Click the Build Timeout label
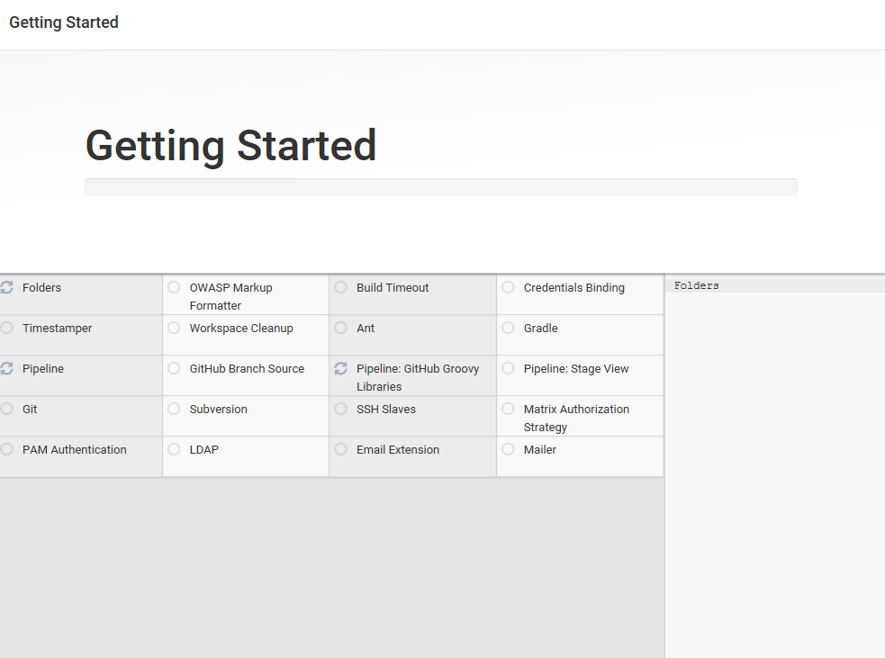Image resolution: width=885 pixels, height=658 pixels. [x=393, y=288]
